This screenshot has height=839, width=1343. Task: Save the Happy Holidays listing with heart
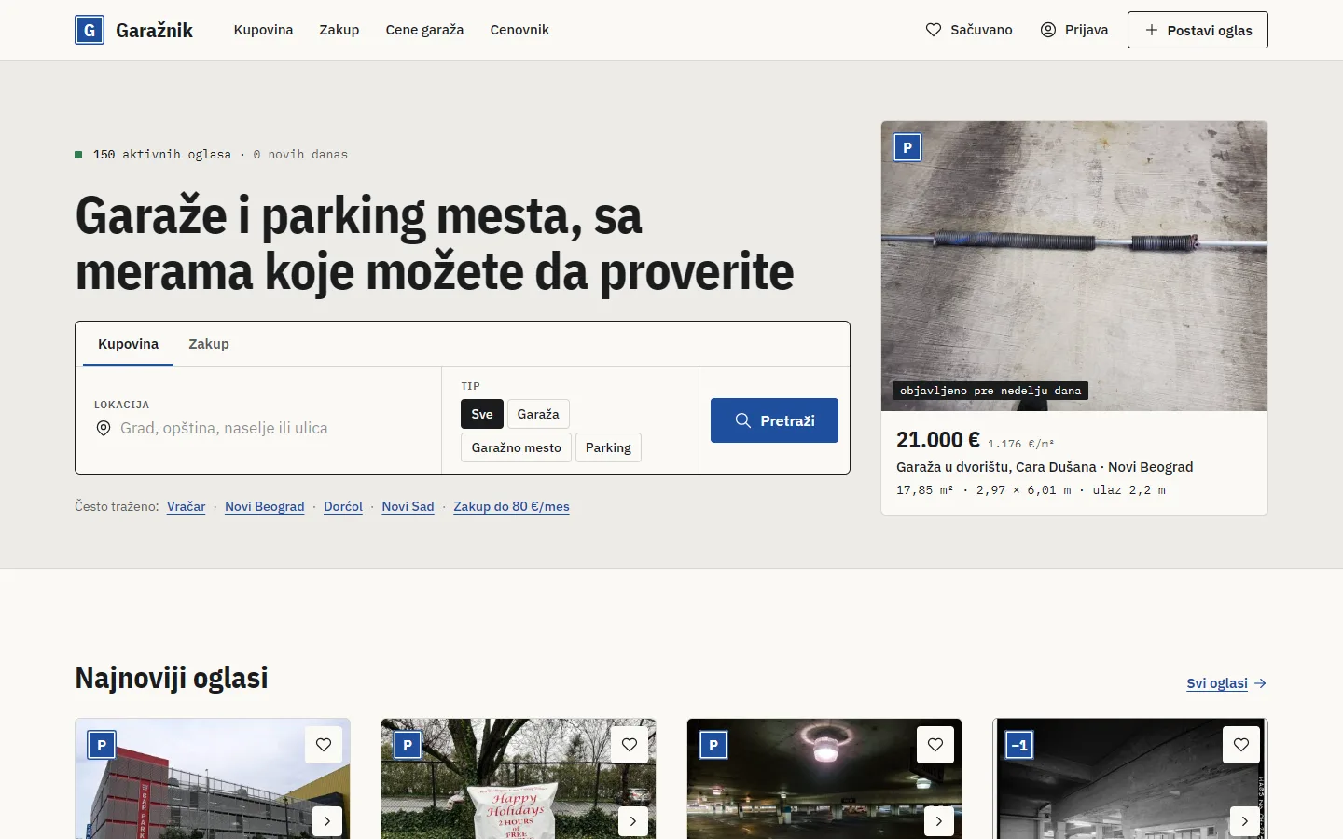click(630, 745)
